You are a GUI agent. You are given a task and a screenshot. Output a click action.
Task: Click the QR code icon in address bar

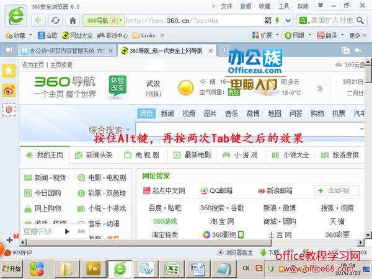click(268, 20)
